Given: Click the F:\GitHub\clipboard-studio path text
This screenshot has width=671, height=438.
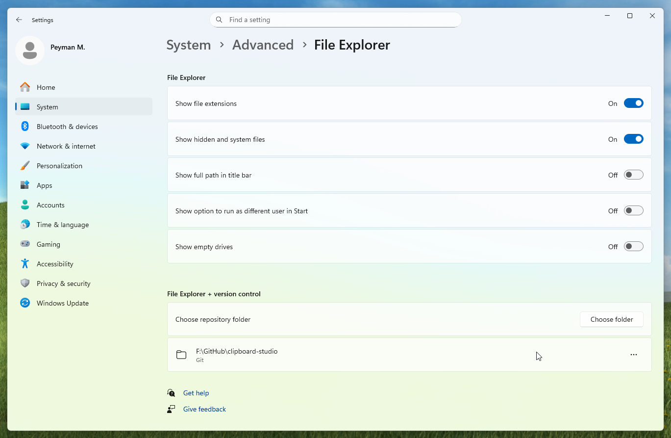Looking at the screenshot, I should 237,351.
